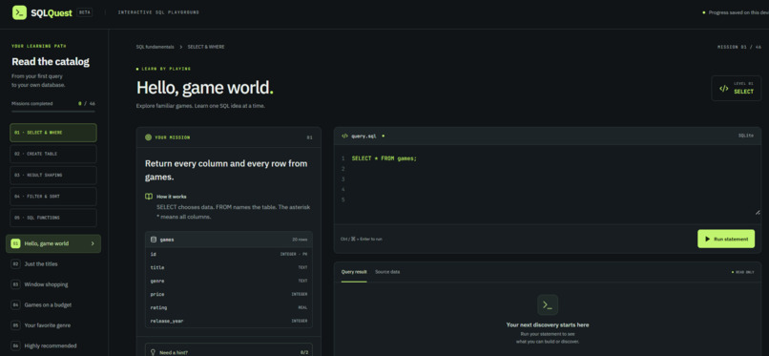Click the 06 badge beside Highly recommended
This screenshot has height=356, width=769.
[15, 346]
